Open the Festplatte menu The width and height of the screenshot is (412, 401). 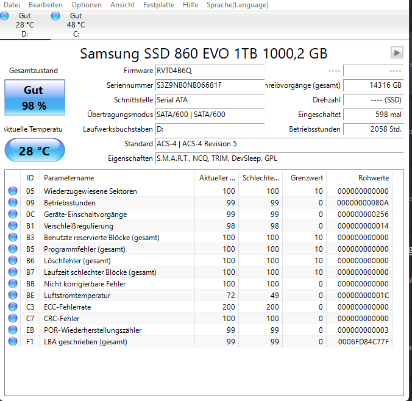(x=158, y=5)
